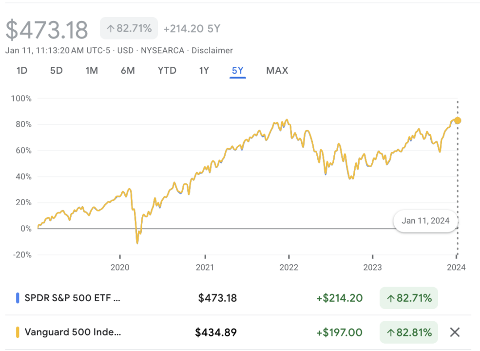Select the 1M time range
Image resolution: width=480 pixels, height=351 pixels.
click(92, 71)
